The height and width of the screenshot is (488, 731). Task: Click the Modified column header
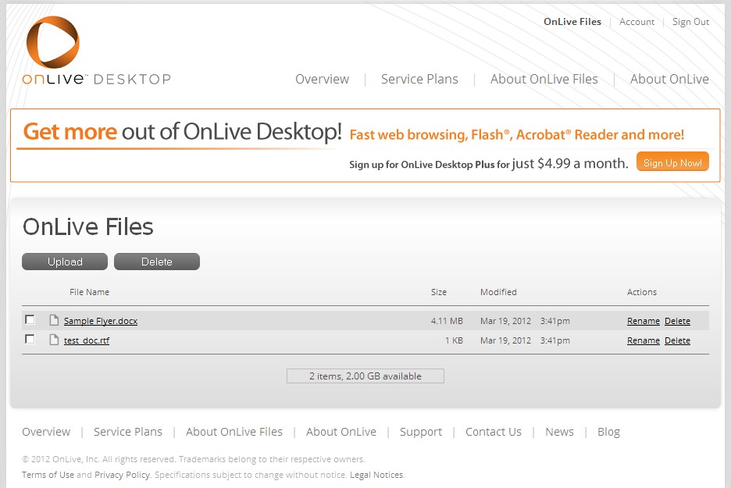click(498, 292)
